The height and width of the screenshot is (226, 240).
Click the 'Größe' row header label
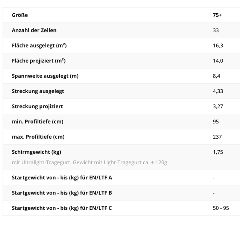coord(20,15)
